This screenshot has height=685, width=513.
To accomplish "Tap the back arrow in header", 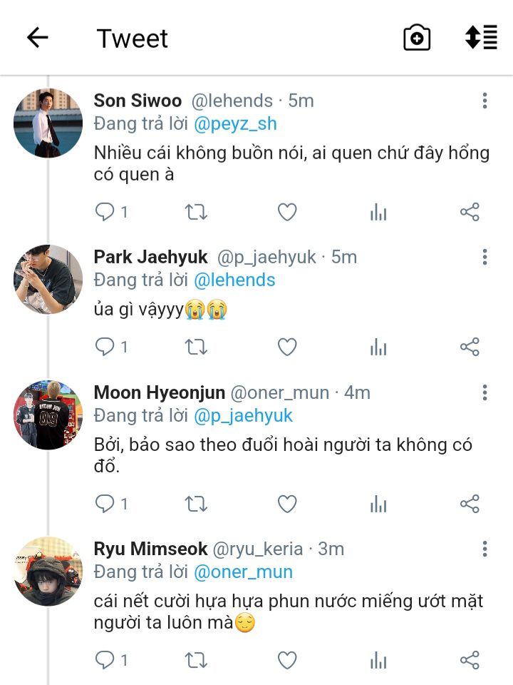I will point(37,38).
